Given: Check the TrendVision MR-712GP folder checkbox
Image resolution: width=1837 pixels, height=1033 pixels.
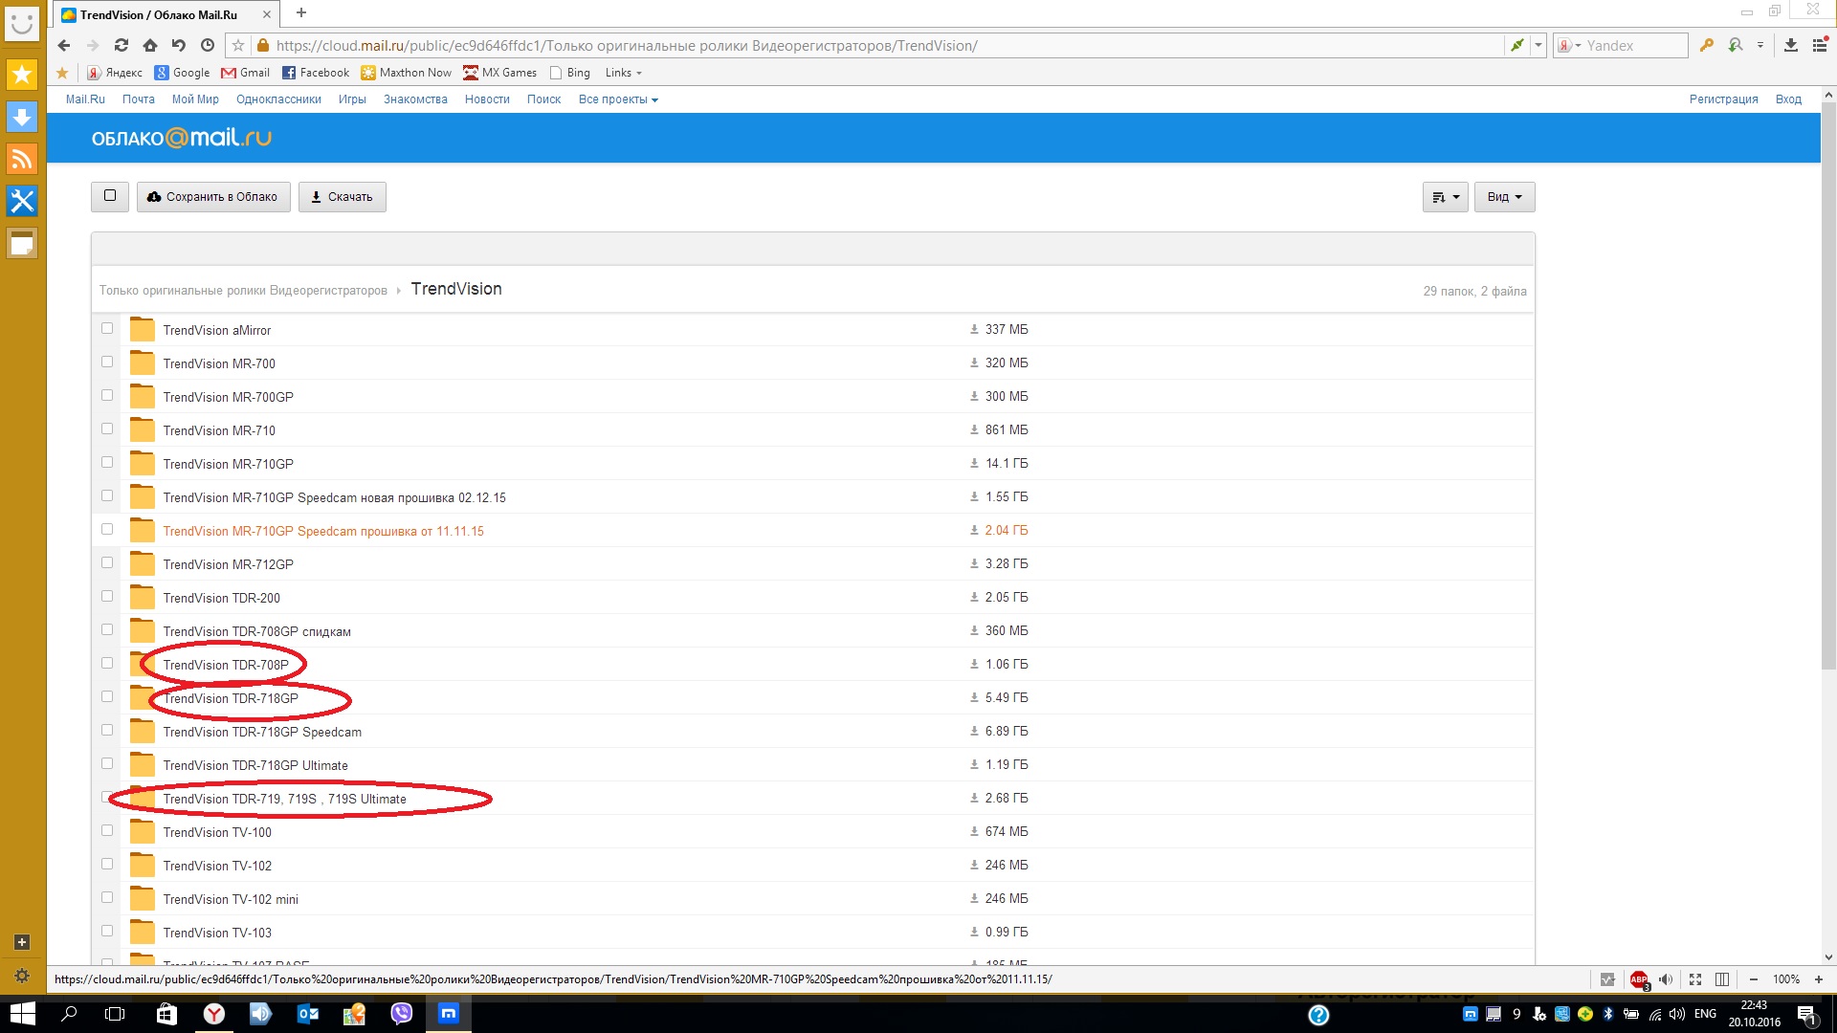Looking at the screenshot, I should pyautogui.click(x=107, y=562).
